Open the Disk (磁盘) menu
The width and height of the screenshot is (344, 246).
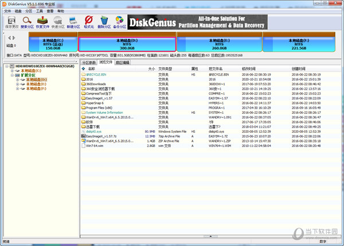click(x=18, y=11)
